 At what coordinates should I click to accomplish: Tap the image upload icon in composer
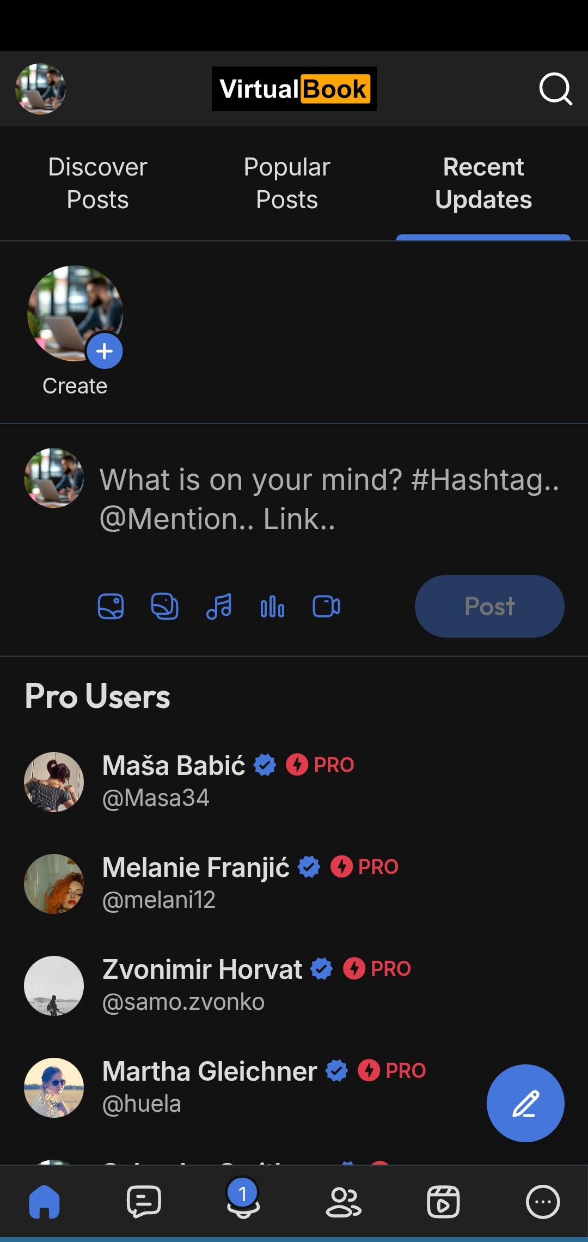(111, 606)
